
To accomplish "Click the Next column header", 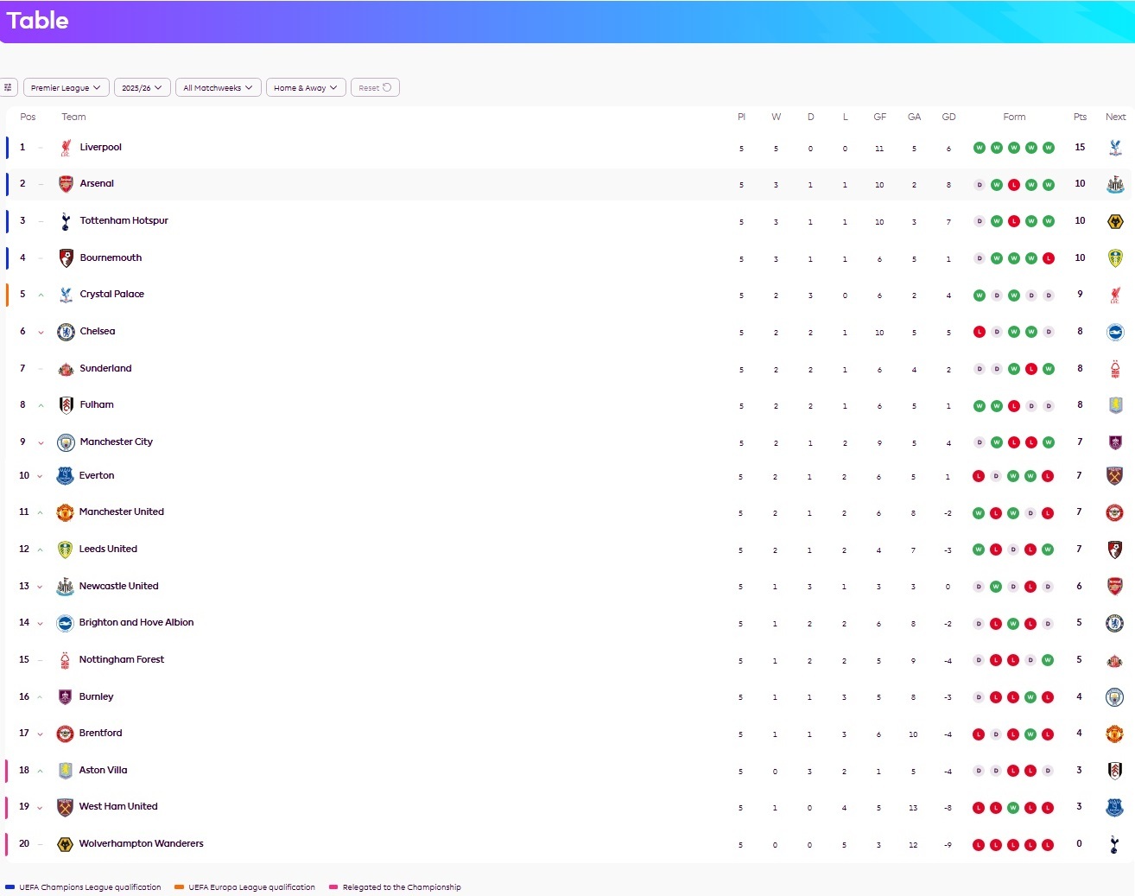I will [1115, 118].
